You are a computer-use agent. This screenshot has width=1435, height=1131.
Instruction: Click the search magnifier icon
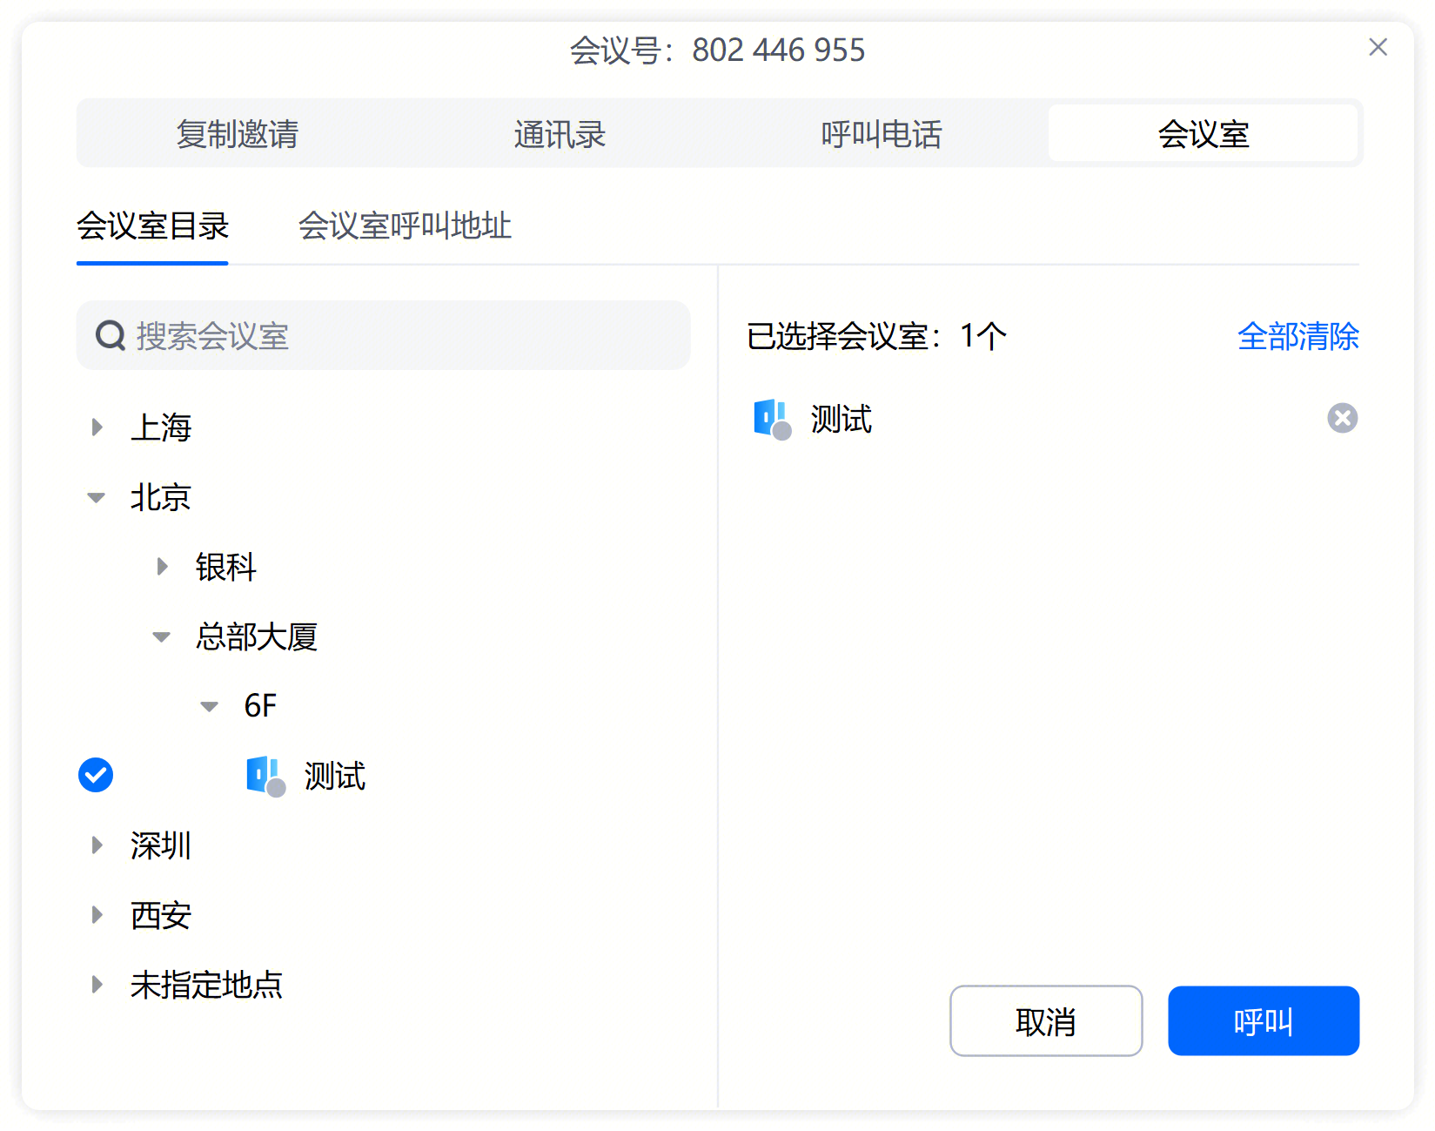tap(111, 336)
